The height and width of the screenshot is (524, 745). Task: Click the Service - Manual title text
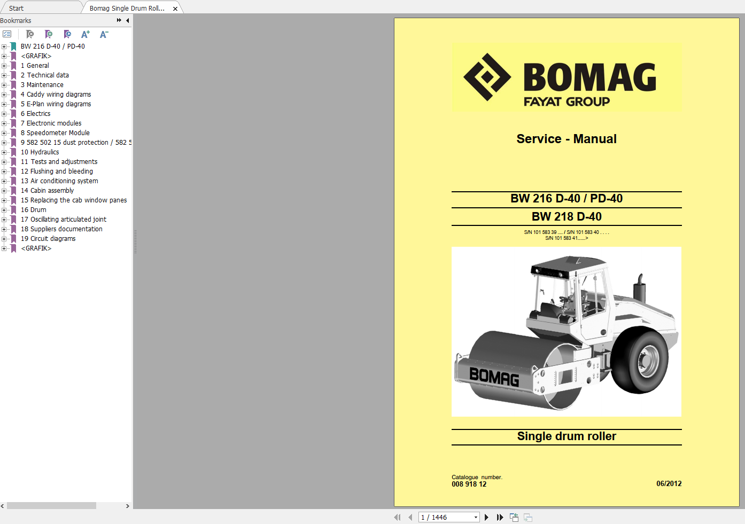point(566,139)
